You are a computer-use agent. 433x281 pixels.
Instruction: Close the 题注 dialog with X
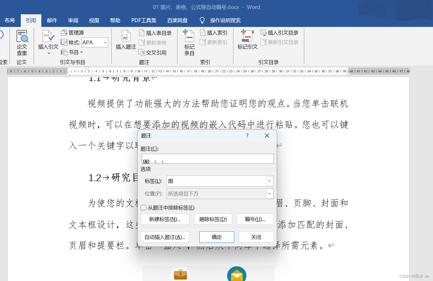point(267,136)
